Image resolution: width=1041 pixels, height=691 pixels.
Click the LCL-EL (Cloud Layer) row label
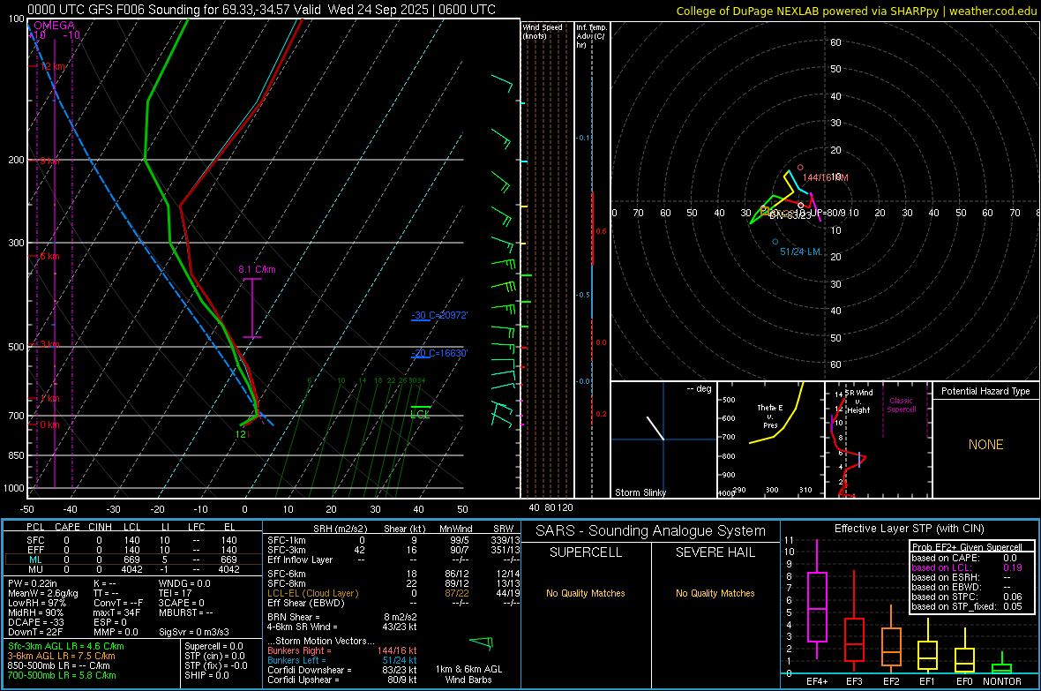(312, 593)
